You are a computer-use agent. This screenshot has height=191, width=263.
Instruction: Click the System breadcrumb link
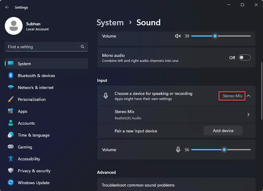pos(110,22)
